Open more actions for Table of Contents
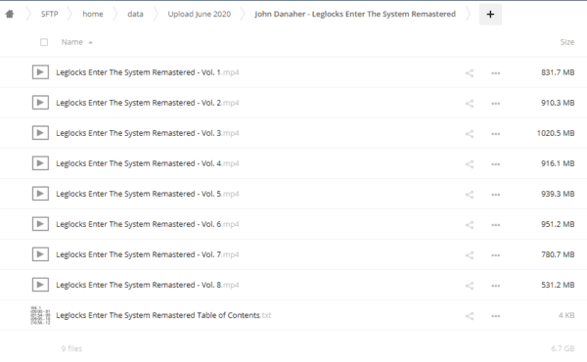Viewport: 587px width, 362px height. point(496,316)
